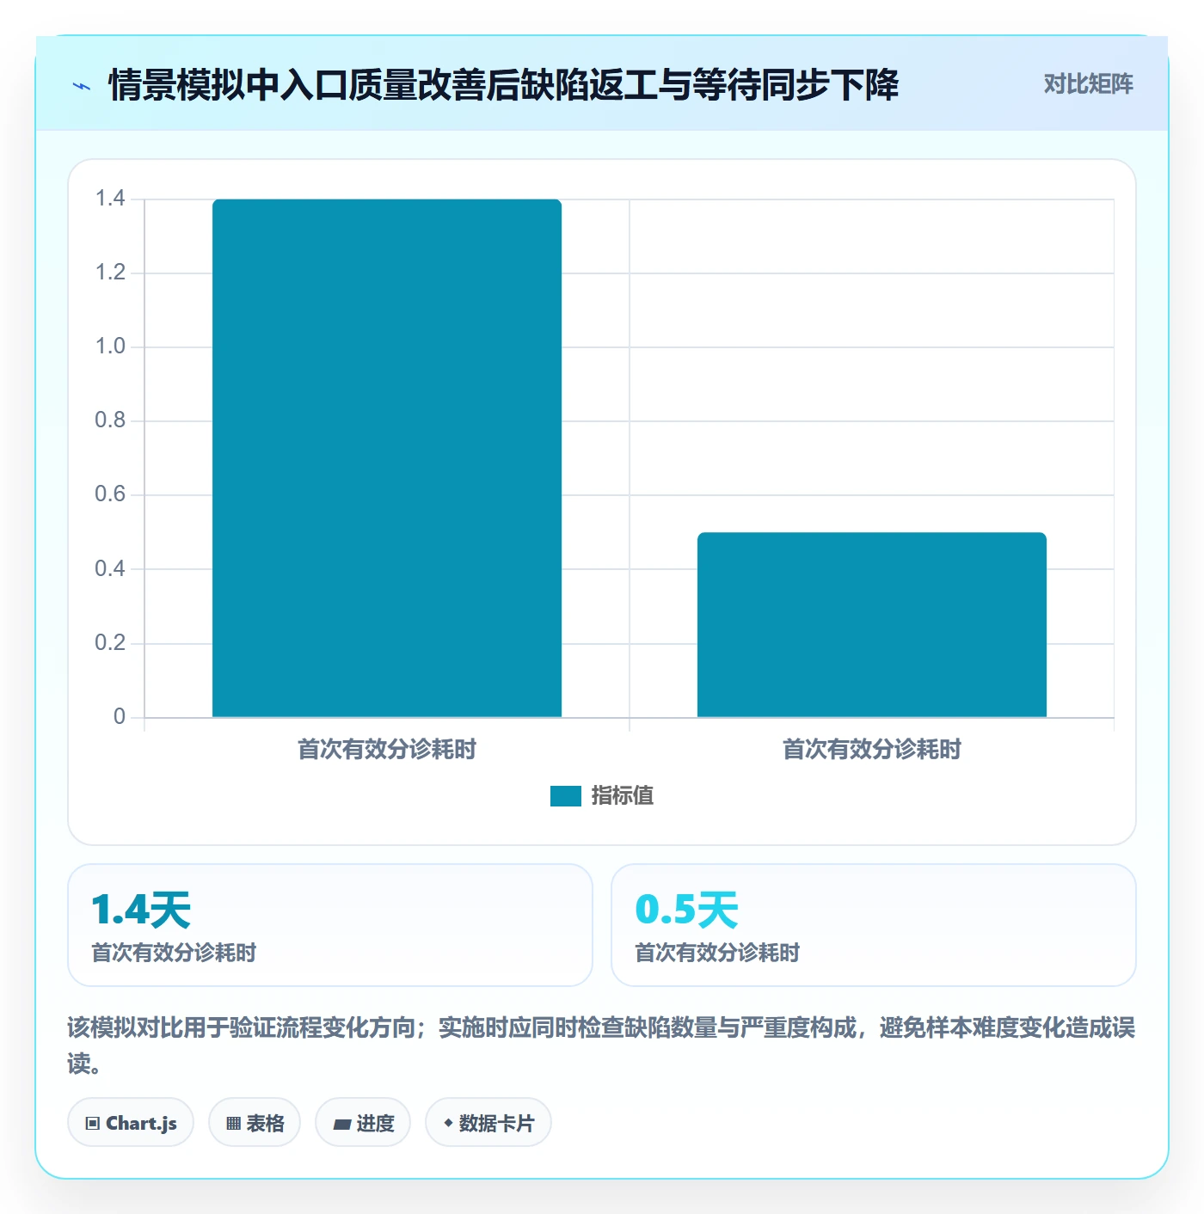Viewport: 1204px width, 1214px height.
Task: Select the 1.4天 data card
Action: point(330,925)
